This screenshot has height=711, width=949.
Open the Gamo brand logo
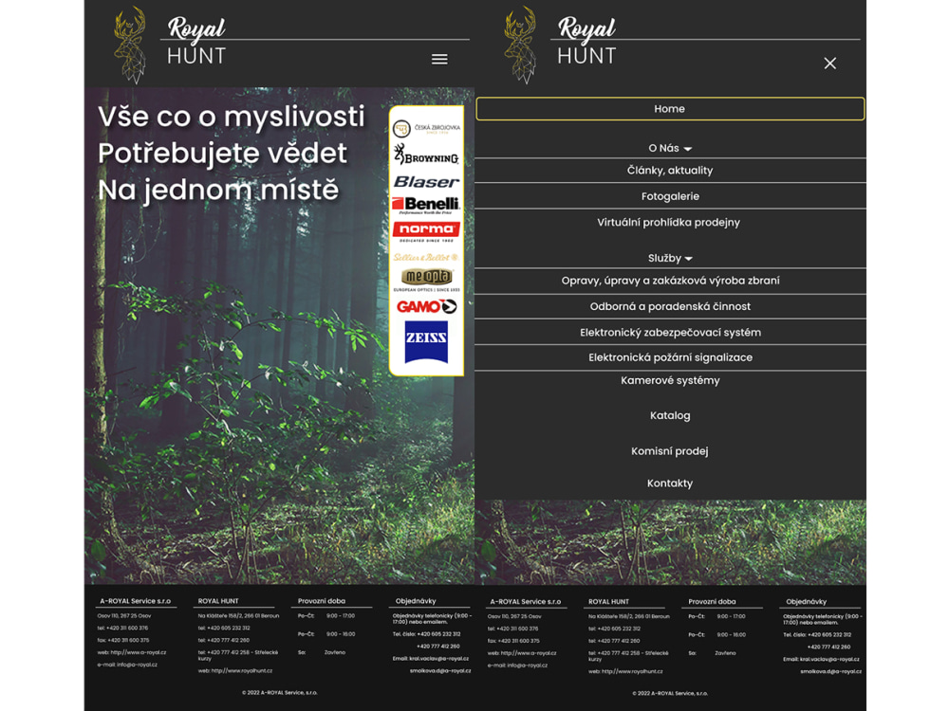(x=426, y=306)
